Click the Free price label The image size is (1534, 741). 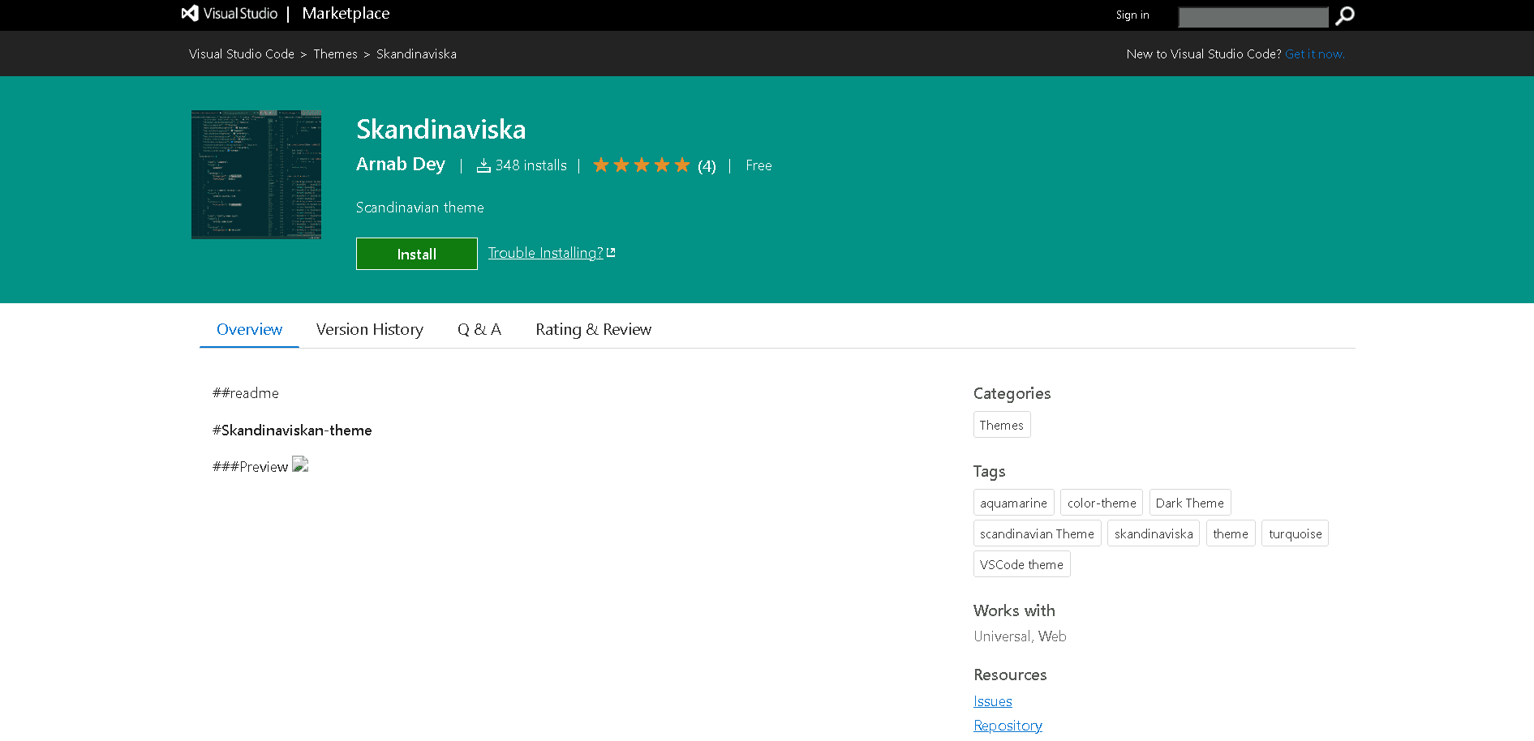(x=758, y=165)
